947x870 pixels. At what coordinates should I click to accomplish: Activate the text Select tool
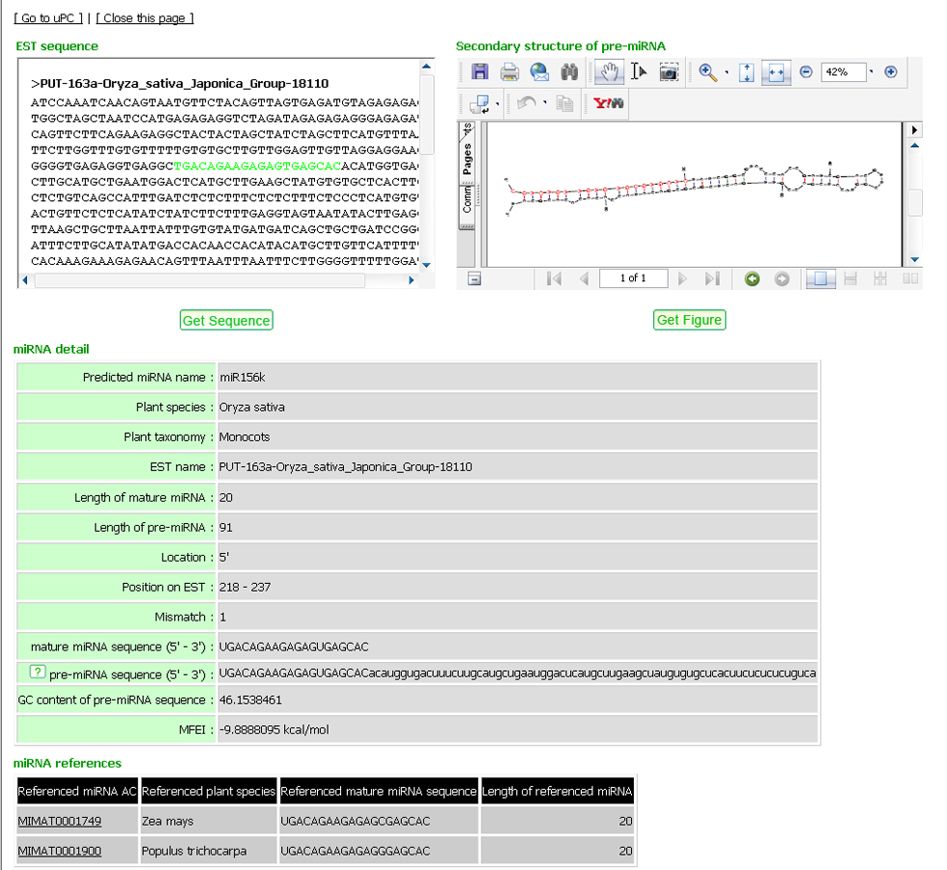639,72
